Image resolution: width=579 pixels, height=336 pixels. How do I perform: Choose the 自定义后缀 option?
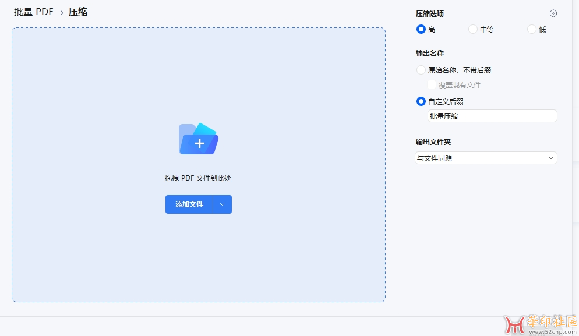pyautogui.click(x=421, y=101)
